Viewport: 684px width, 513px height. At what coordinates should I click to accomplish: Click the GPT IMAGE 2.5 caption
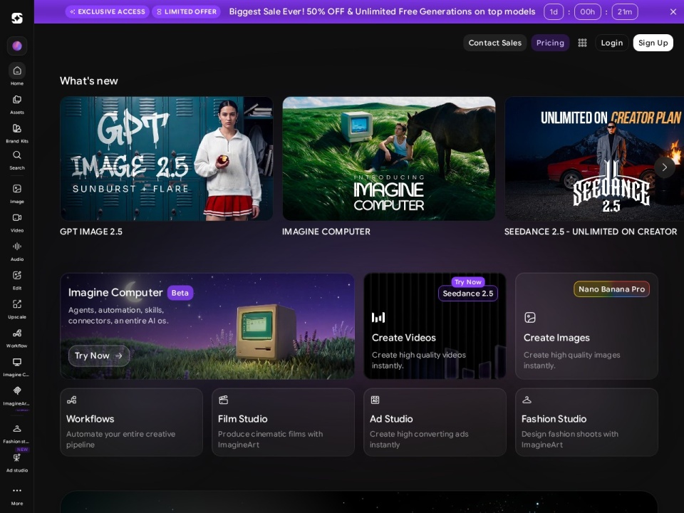pos(91,232)
